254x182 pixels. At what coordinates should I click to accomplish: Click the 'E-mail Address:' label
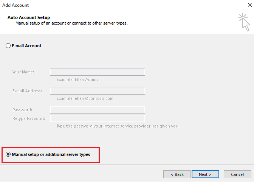27,91
